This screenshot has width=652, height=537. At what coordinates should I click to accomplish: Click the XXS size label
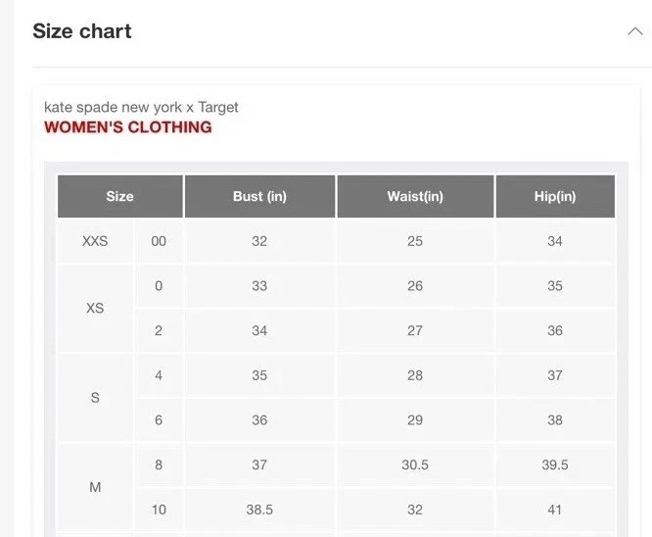[x=95, y=241]
